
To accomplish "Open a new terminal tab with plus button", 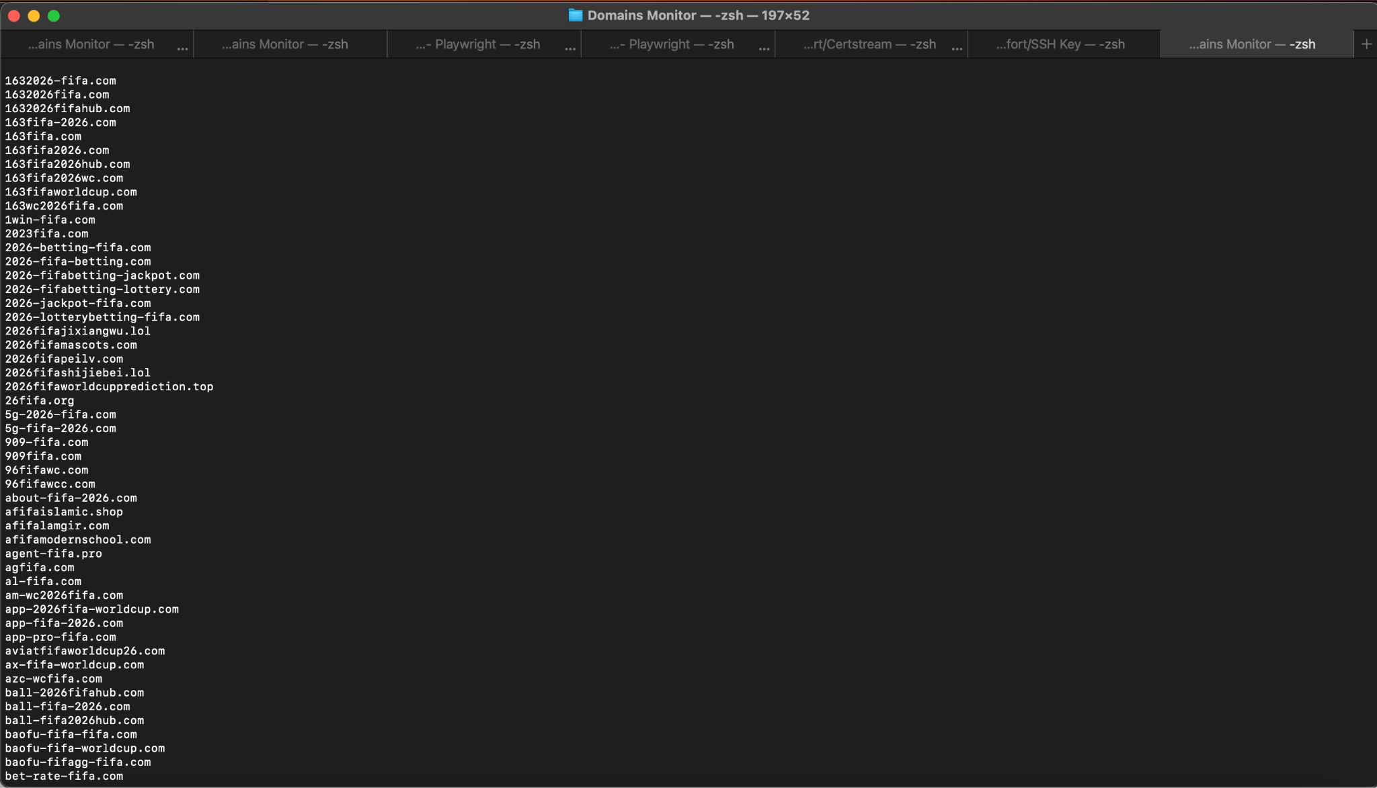I will [x=1366, y=44].
